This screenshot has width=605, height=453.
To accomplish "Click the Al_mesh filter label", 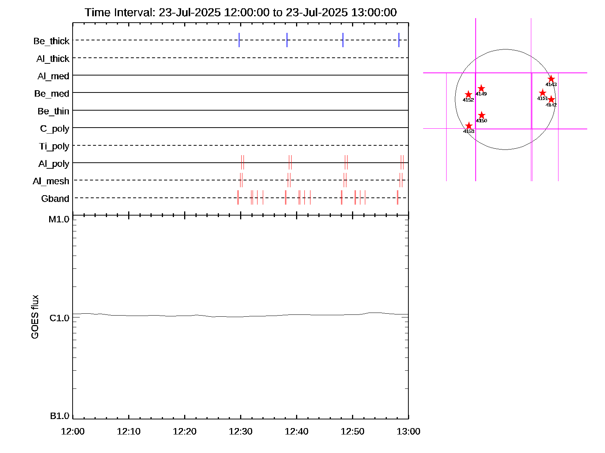I will coord(51,182).
